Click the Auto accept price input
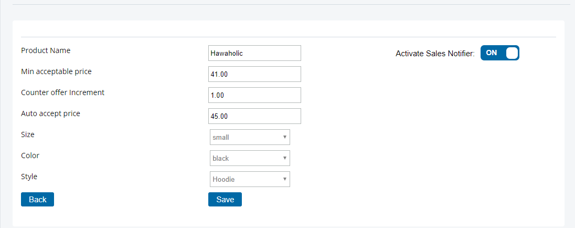 (x=254, y=116)
